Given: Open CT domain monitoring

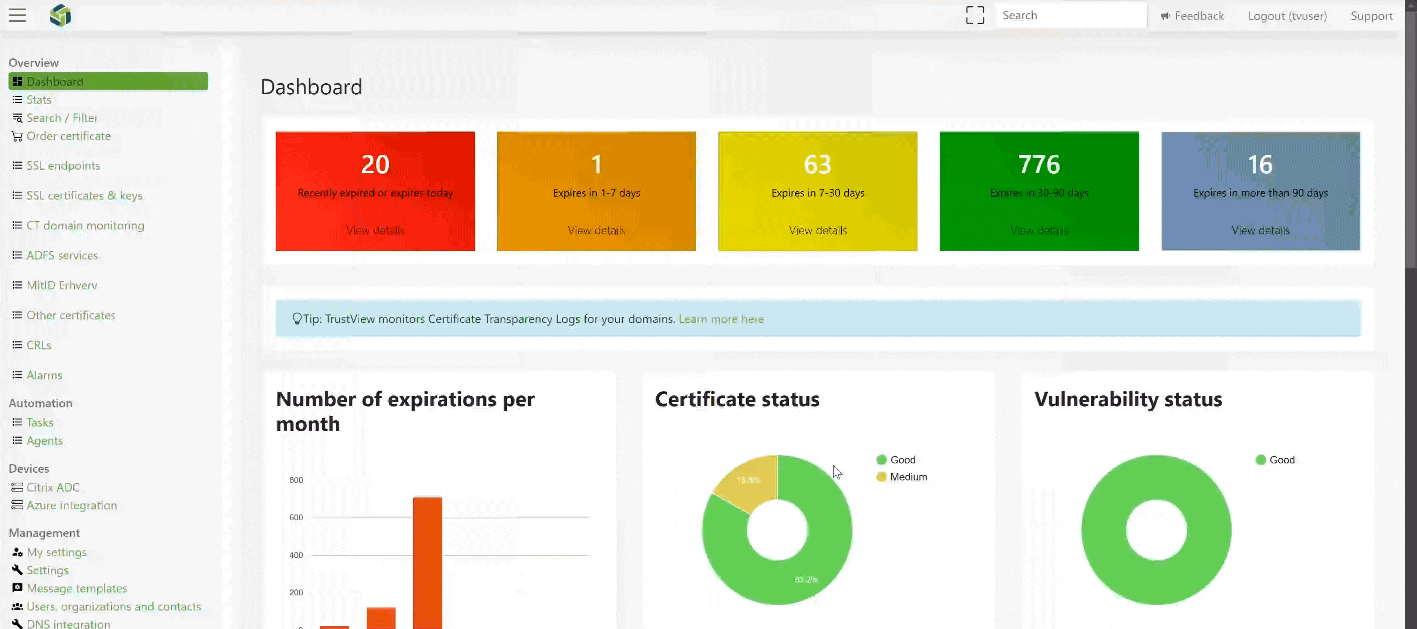Looking at the screenshot, I should [85, 225].
